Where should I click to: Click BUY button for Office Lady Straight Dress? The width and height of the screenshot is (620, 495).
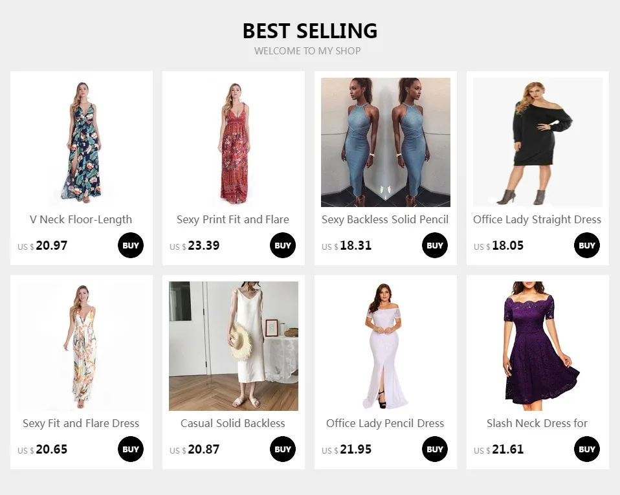pyautogui.click(x=587, y=245)
